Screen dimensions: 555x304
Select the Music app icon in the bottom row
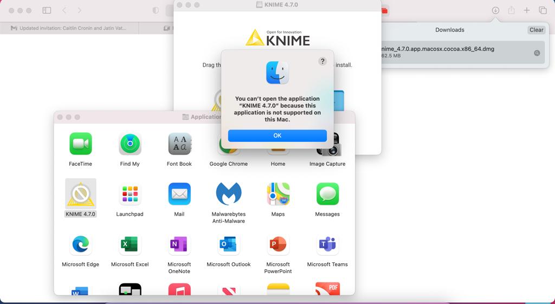click(179, 289)
